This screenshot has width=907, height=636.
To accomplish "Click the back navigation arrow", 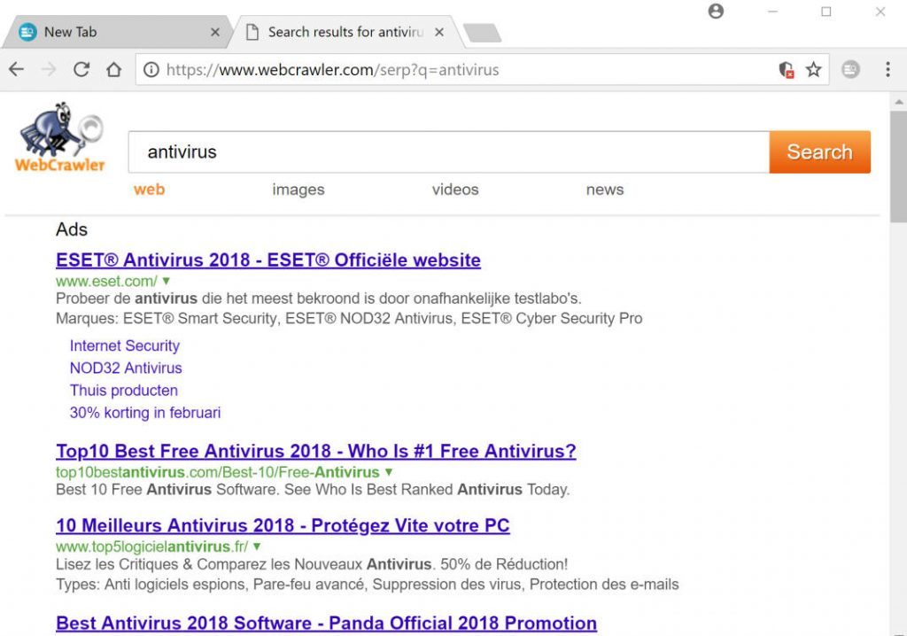I will pos(16,69).
